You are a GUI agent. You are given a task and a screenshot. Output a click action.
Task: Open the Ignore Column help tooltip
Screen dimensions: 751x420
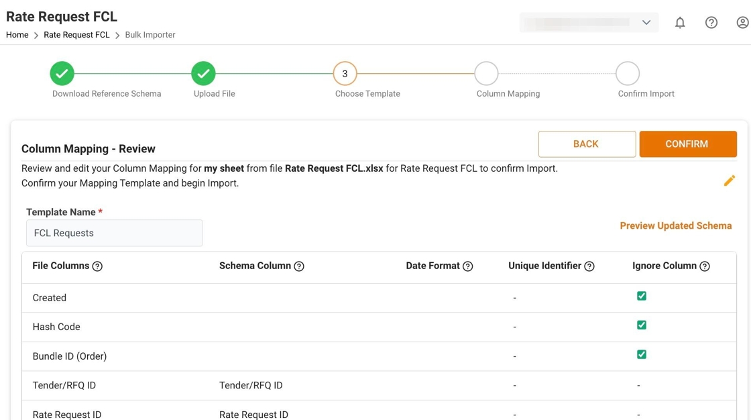[x=705, y=266]
